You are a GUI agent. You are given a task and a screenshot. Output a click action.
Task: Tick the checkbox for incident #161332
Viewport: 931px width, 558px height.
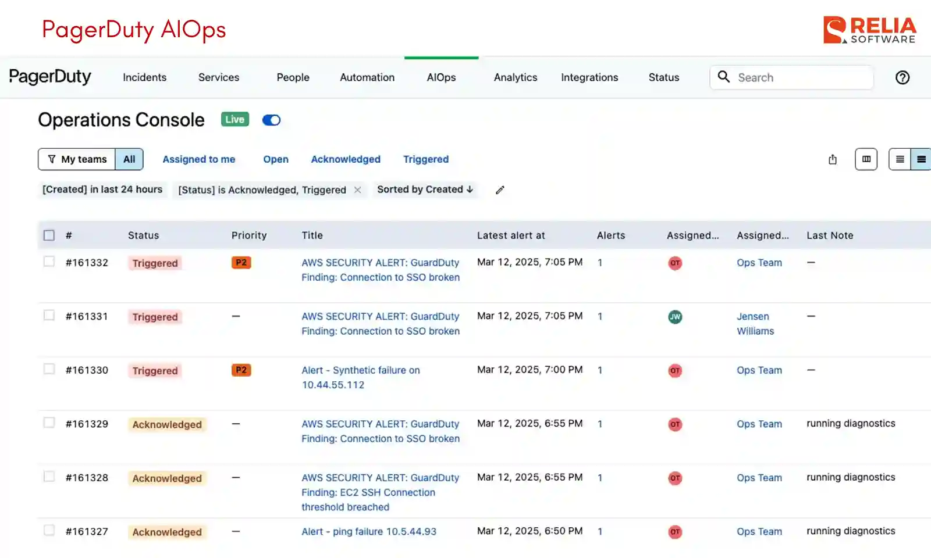pos(49,261)
